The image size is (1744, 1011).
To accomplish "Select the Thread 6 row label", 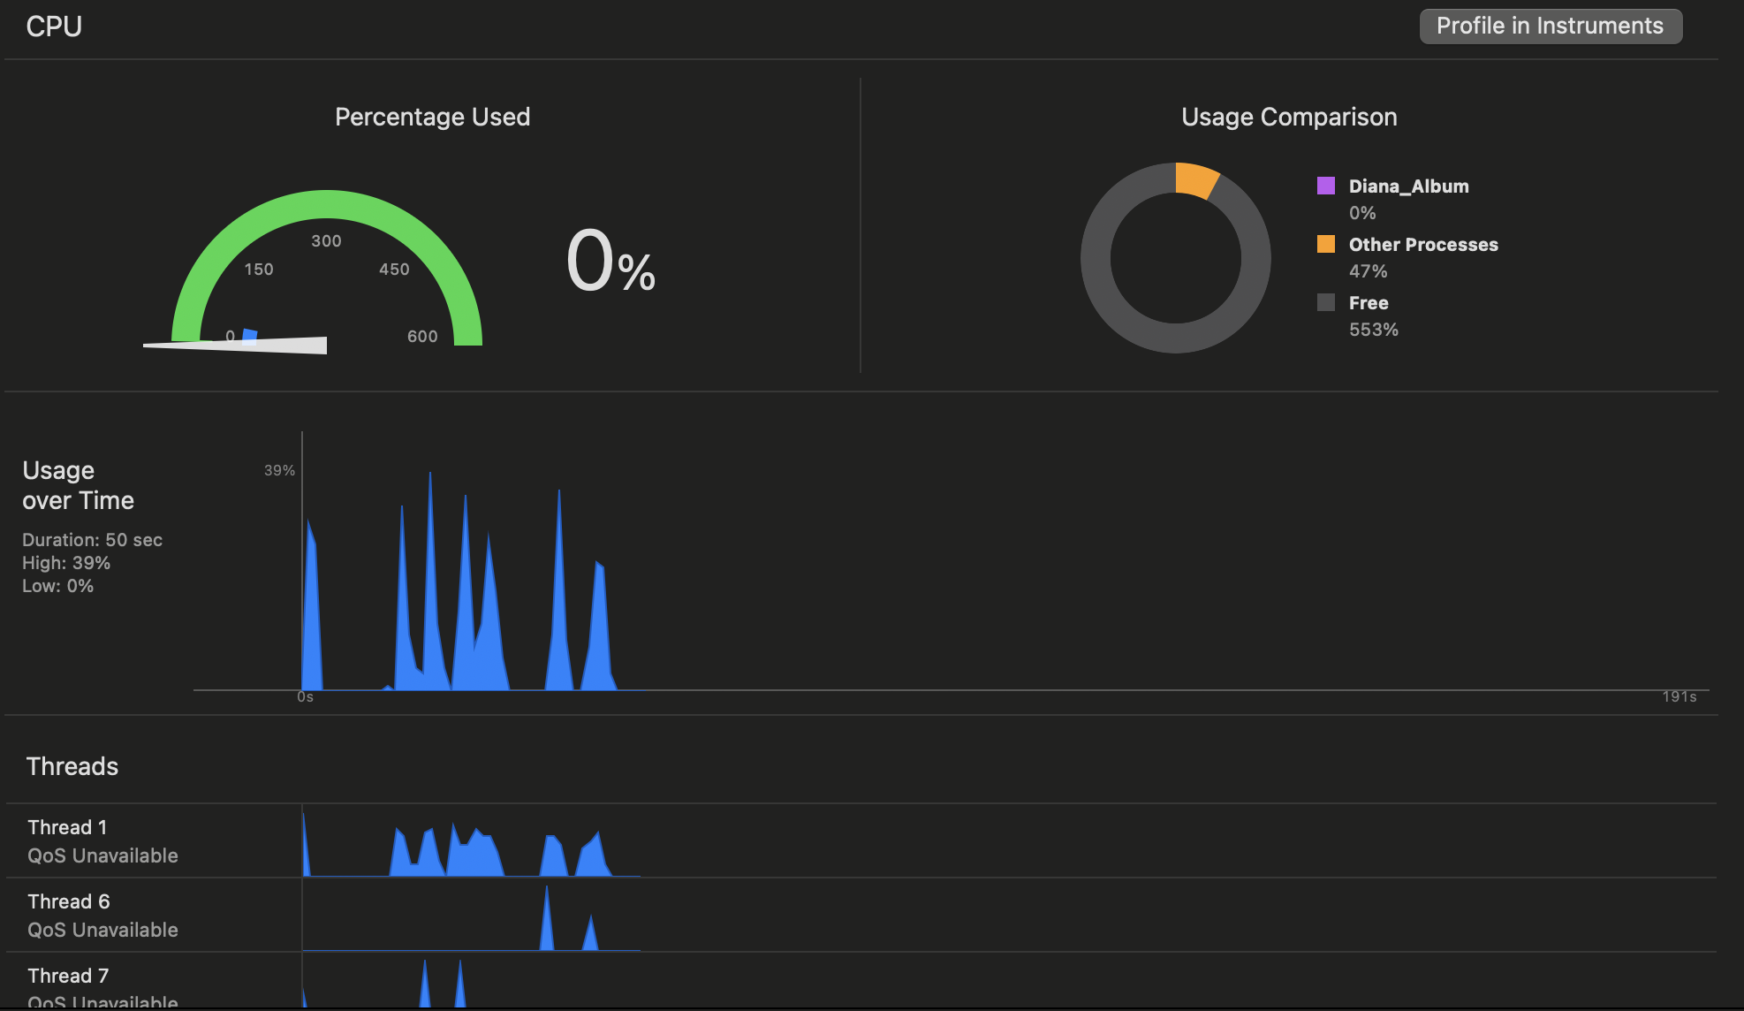I will point(68,901).
